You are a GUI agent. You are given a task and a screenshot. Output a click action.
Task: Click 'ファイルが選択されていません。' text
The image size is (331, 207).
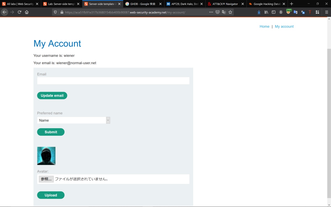point(82,179)
